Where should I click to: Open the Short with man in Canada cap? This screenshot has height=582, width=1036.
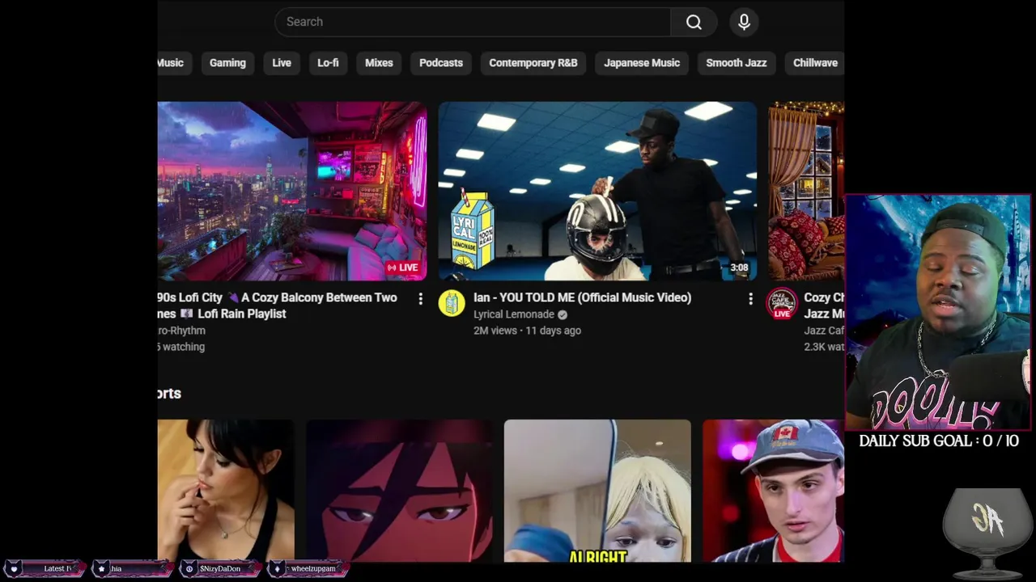[x=773, y=491]
